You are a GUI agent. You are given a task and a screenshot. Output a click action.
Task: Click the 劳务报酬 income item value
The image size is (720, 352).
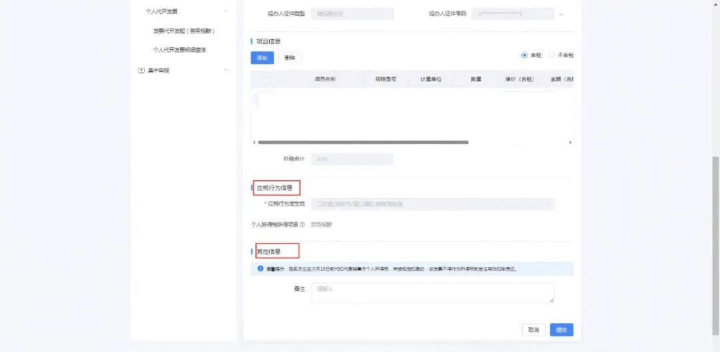coord(321,225)
